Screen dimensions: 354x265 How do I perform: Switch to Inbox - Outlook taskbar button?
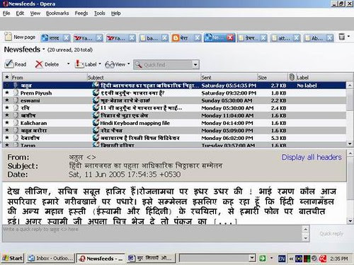(x=50, y=259)
